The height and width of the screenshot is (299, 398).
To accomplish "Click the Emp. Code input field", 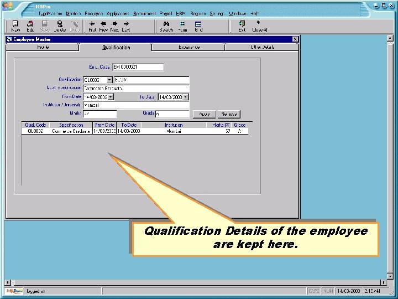I will pos(138,67).
